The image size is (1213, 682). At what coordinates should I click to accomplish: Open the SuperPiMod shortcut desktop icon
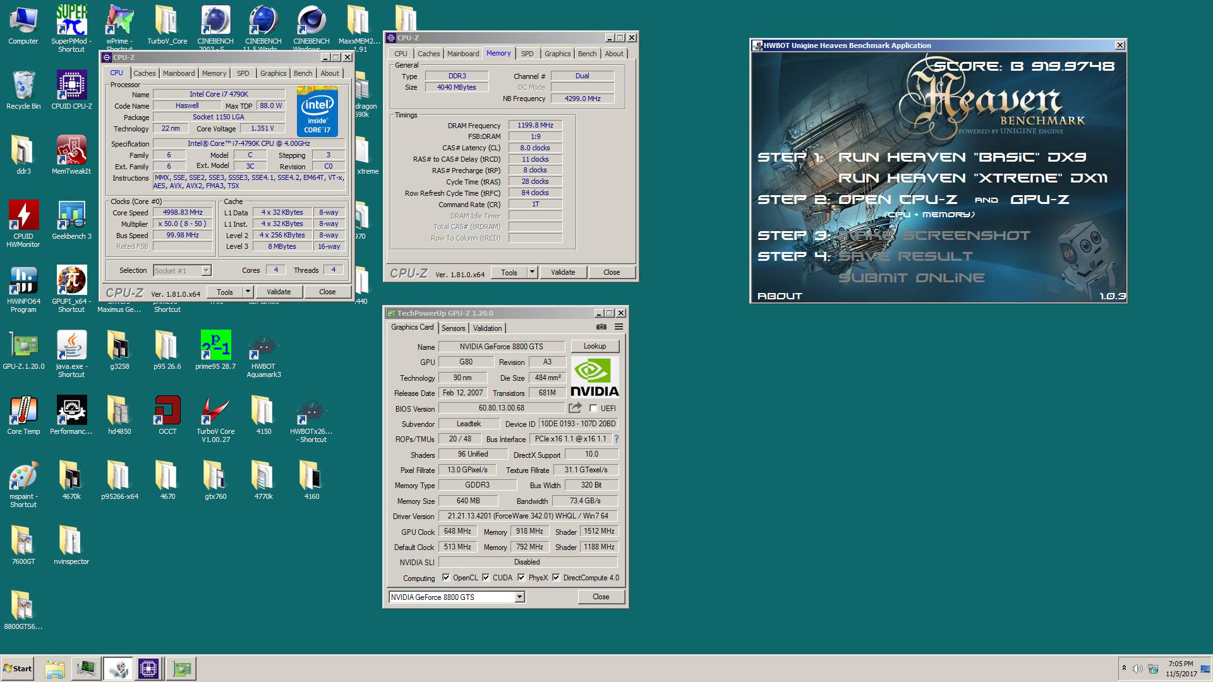(x=71, y=28)
